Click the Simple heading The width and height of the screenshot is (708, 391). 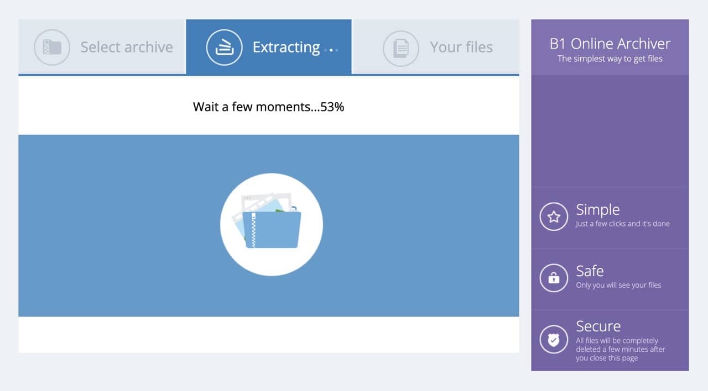(x=598, y=209)
